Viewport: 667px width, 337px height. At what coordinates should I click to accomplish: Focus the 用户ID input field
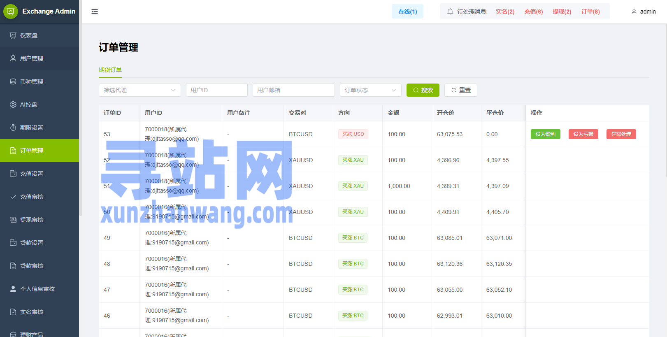pos(217,90)
